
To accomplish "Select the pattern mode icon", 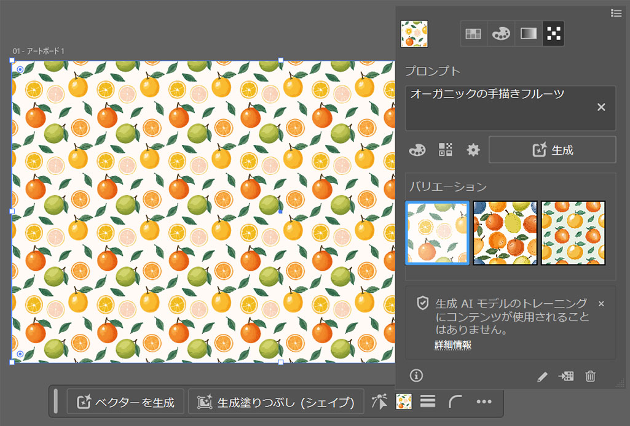I will 554,34.
